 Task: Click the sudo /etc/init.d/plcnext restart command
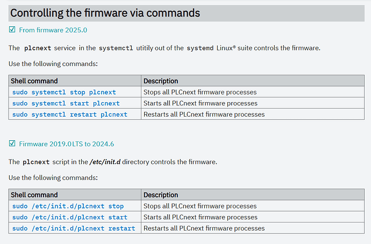[73, 228]
